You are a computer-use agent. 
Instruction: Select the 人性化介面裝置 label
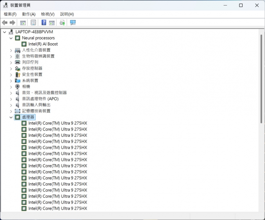tap(36, 50)
